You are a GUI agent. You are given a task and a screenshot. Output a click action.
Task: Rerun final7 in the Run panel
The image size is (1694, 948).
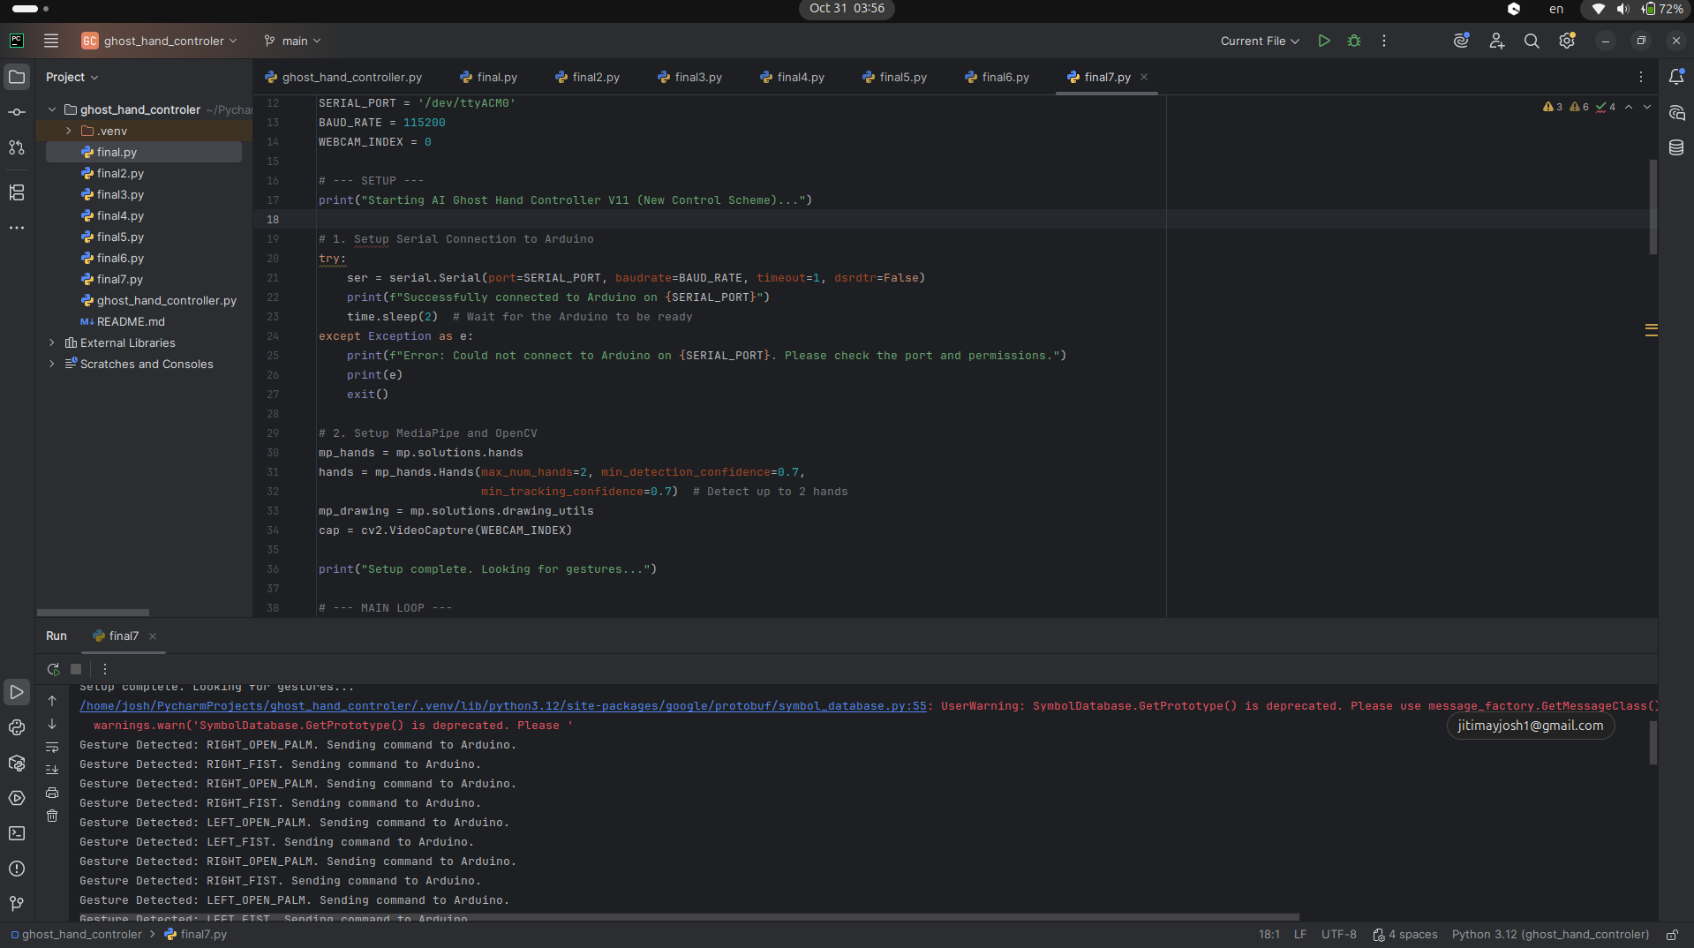coord(53,669)
